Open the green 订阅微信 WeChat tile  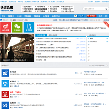coord(17,27)
